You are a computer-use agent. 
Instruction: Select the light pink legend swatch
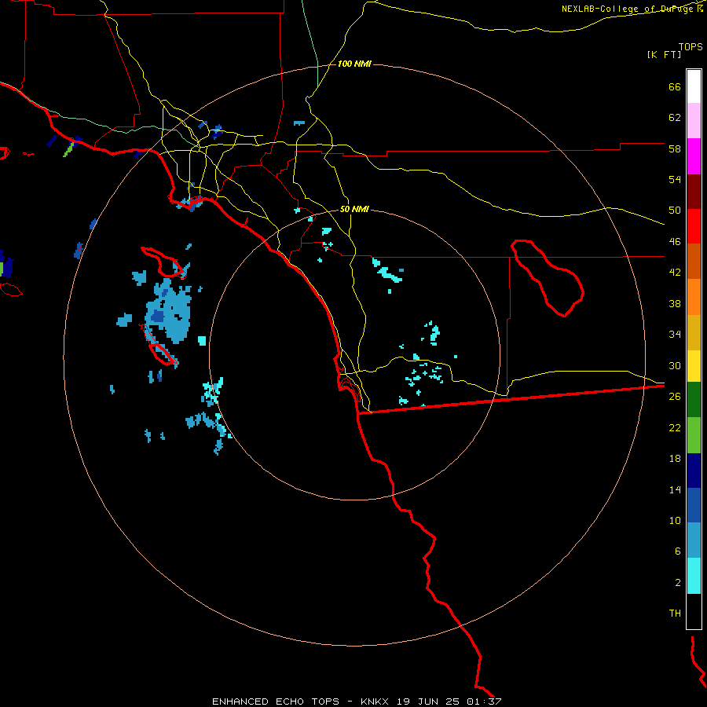coord(694,120)
